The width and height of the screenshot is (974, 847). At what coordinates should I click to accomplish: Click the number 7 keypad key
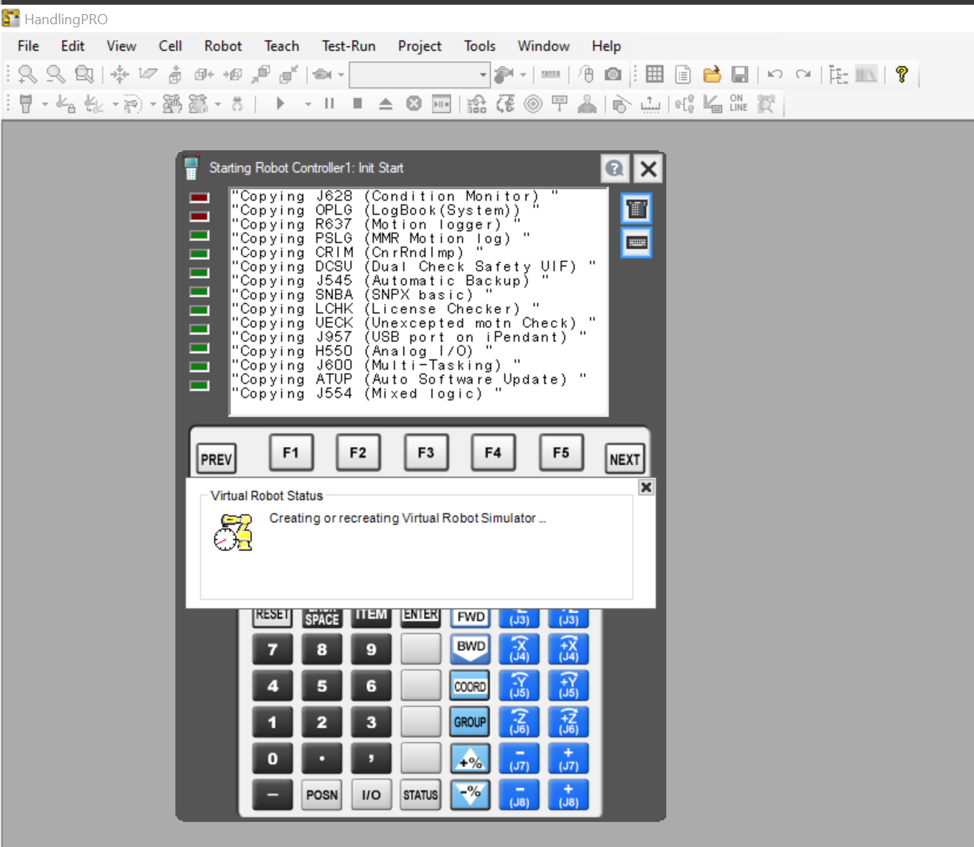[x=272, y=649]
